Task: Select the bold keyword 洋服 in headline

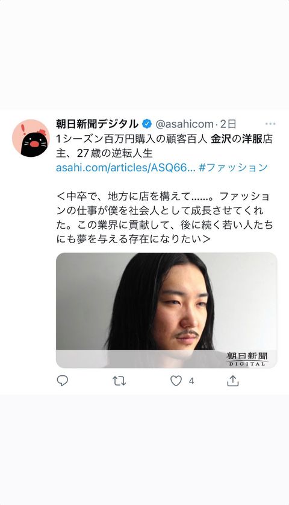Action: point(252,139)
